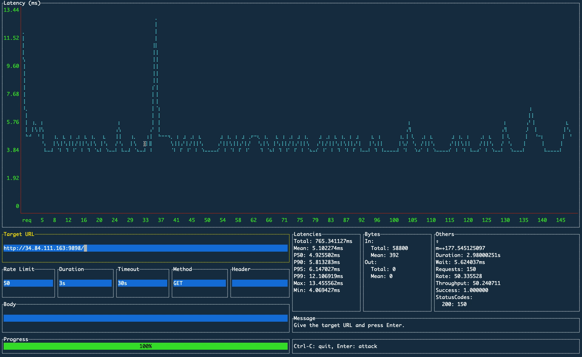
Task: Click the Mean latency value line
Action: coord(318,248)
